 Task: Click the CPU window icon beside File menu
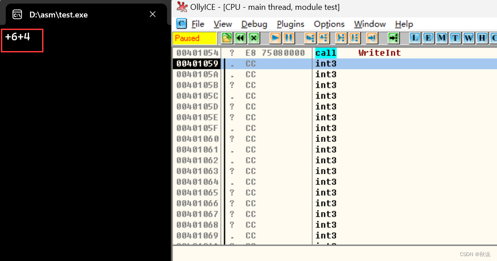182,24
